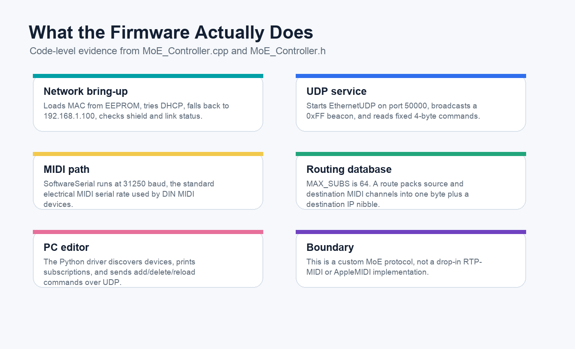The image size is (575, 349).
Task: Click the blue bar above UDP service
Action: click(411, 76)
